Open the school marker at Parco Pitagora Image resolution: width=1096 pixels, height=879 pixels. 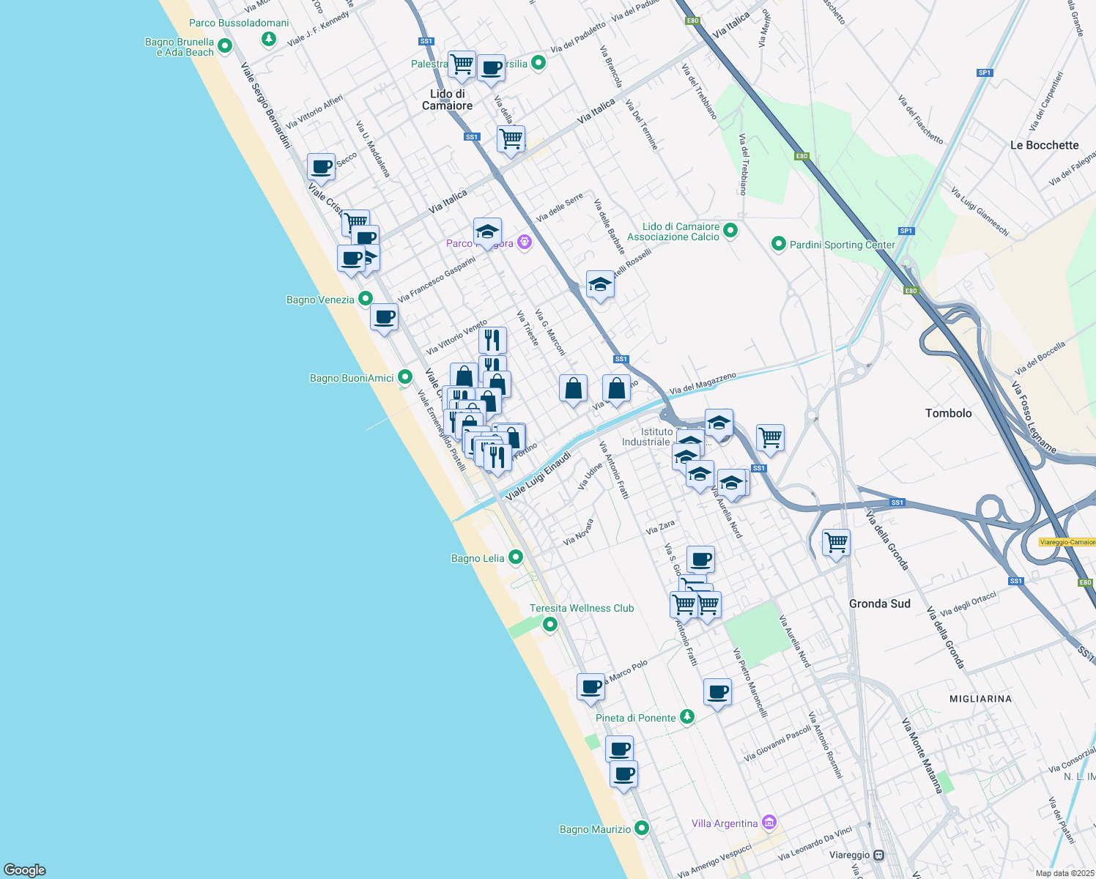pos(487,233)
